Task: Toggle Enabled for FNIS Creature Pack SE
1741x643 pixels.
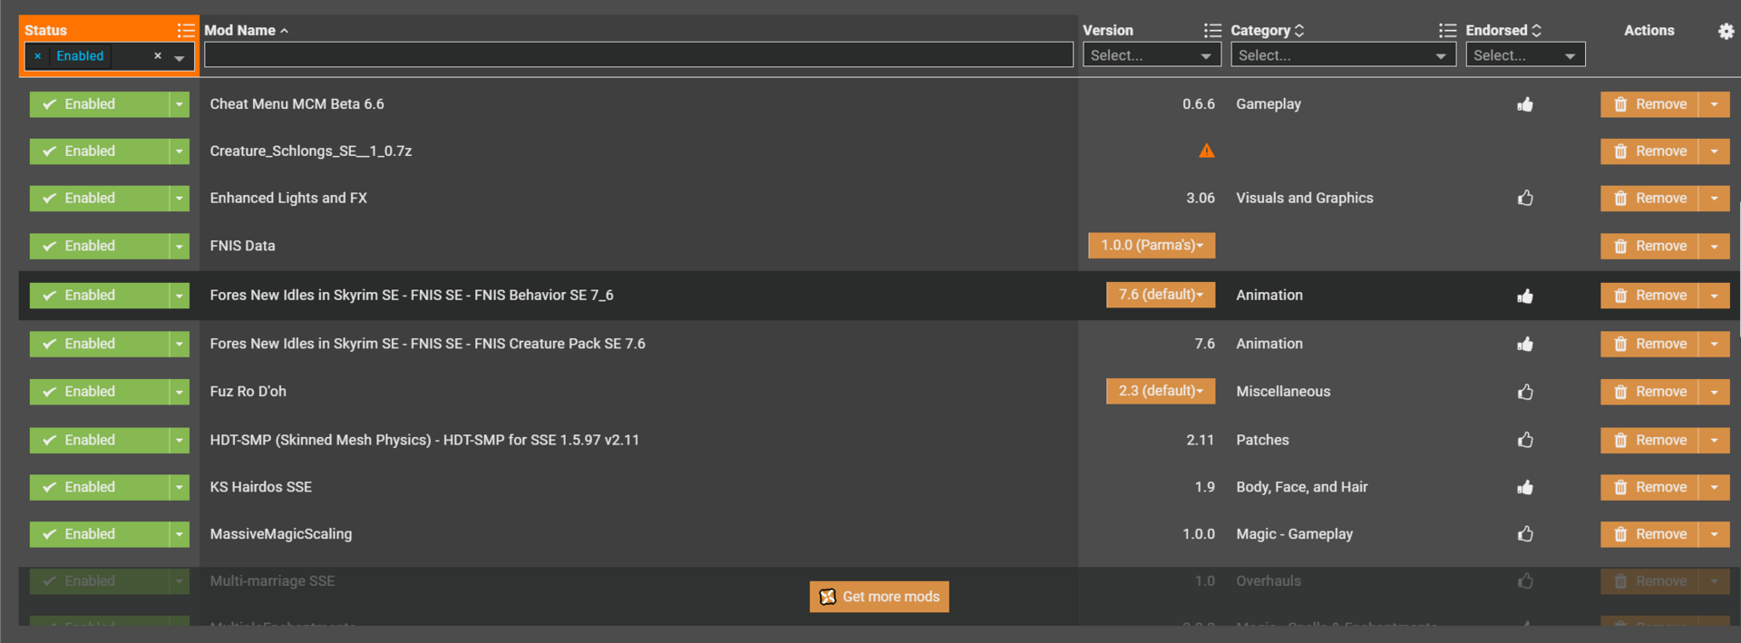Action: 99,344
